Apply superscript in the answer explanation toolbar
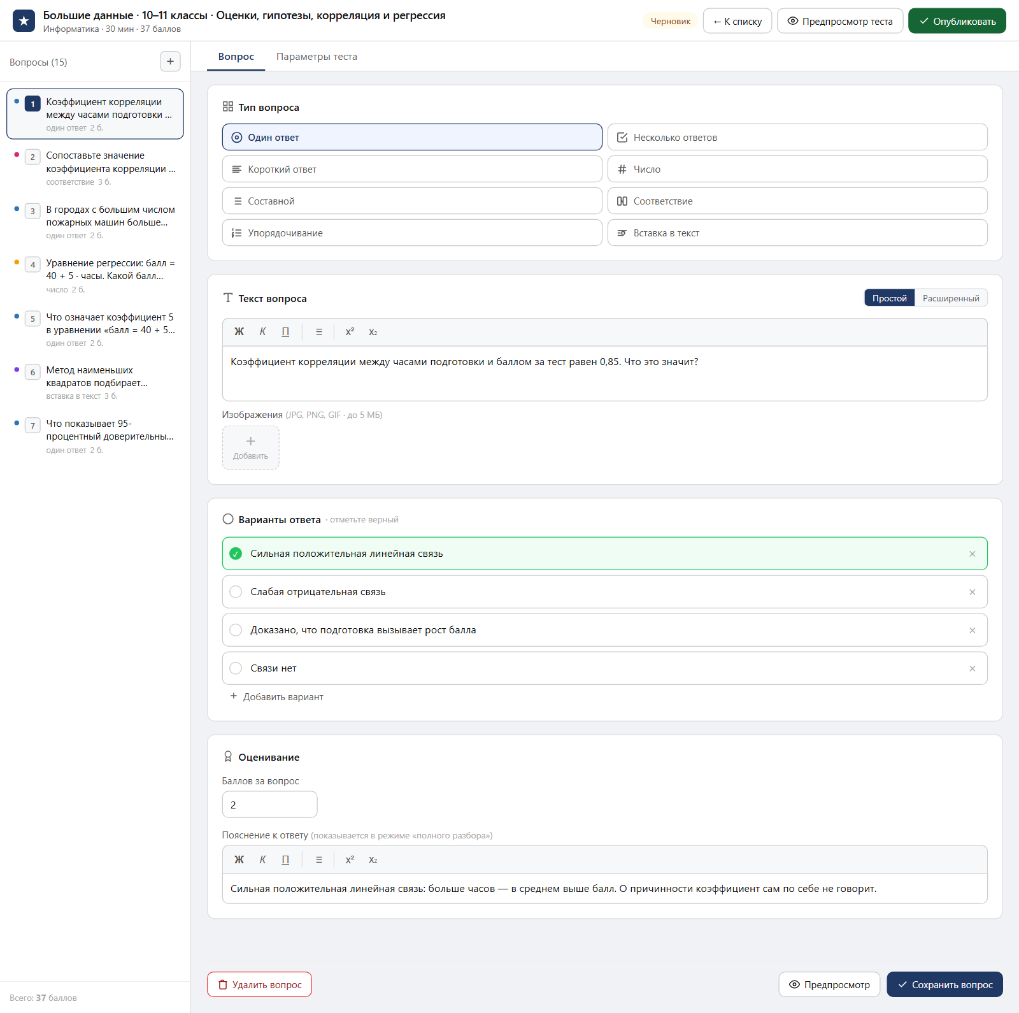 coord(350,859)
